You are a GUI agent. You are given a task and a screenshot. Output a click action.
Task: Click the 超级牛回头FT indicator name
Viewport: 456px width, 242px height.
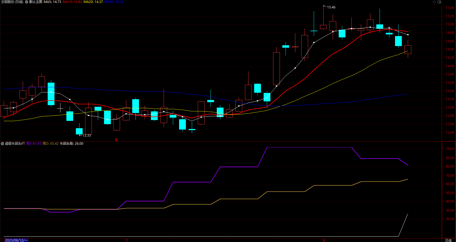15,144
